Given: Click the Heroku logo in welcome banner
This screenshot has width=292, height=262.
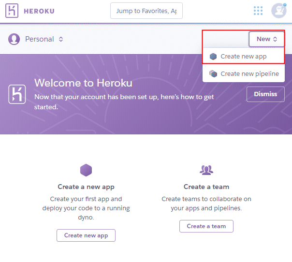Looking at the screenshot, I should 17,94.
